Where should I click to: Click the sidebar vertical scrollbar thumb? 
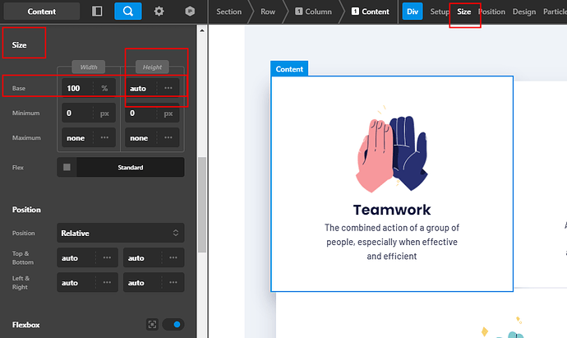202,205
